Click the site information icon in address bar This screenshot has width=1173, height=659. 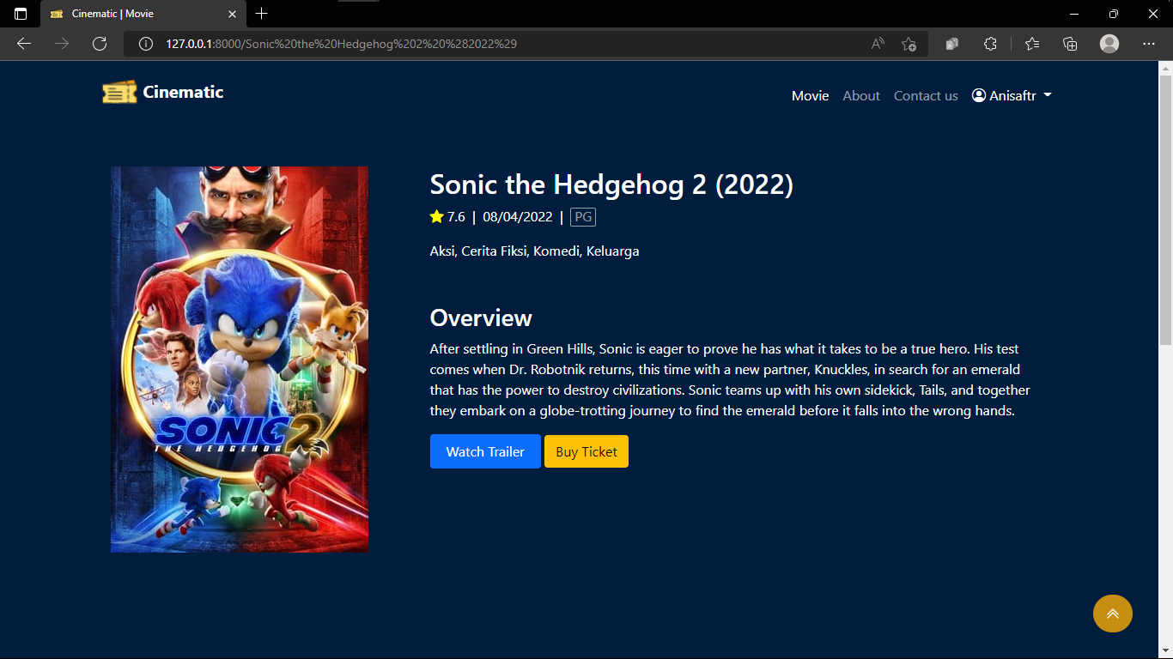[146, 44]
